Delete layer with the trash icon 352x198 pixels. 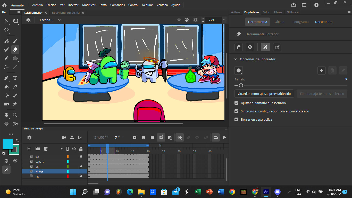(46, 149)
